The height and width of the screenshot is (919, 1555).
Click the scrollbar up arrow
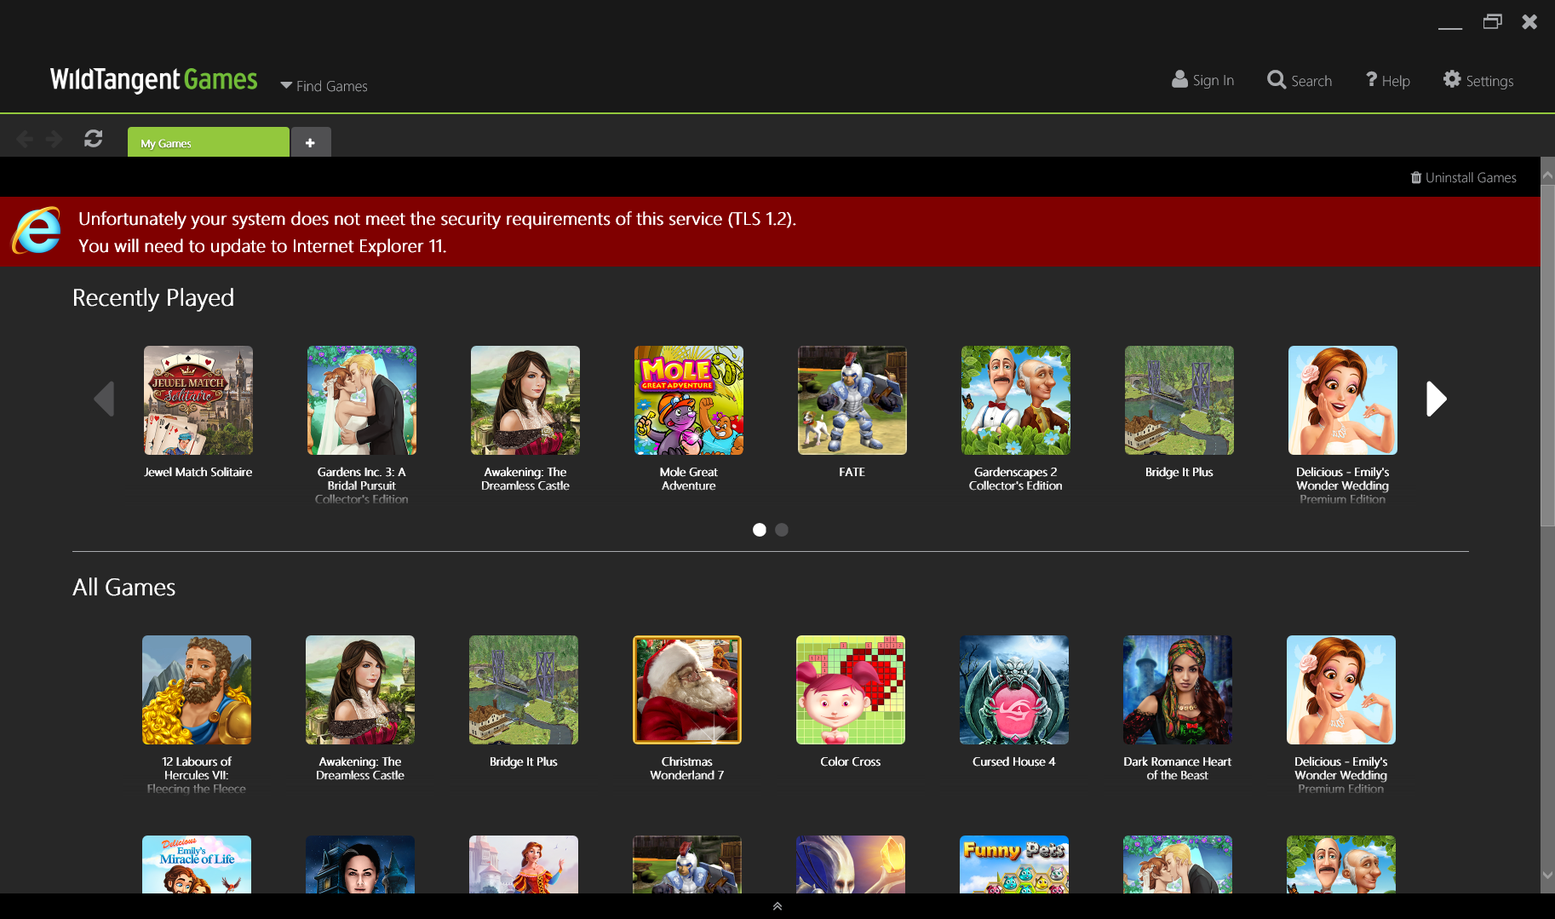(1547, 175)
